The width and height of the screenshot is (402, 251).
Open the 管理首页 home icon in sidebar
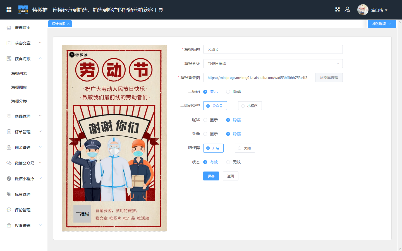tap(8, 27)
